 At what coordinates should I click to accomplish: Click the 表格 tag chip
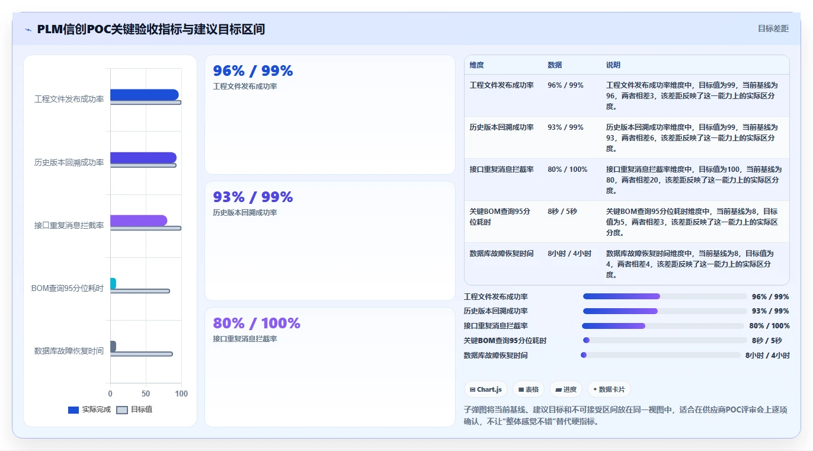[x=529, y=389]
